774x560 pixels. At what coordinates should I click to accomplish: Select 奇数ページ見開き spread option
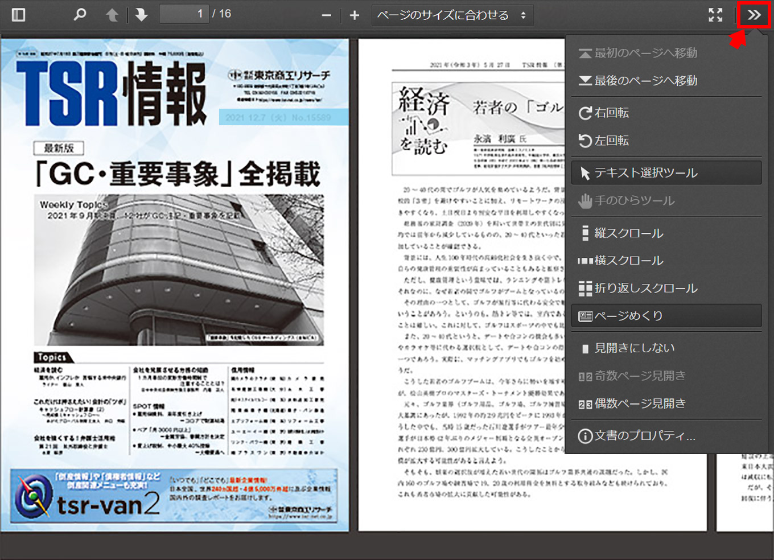(x=666, y=376)
